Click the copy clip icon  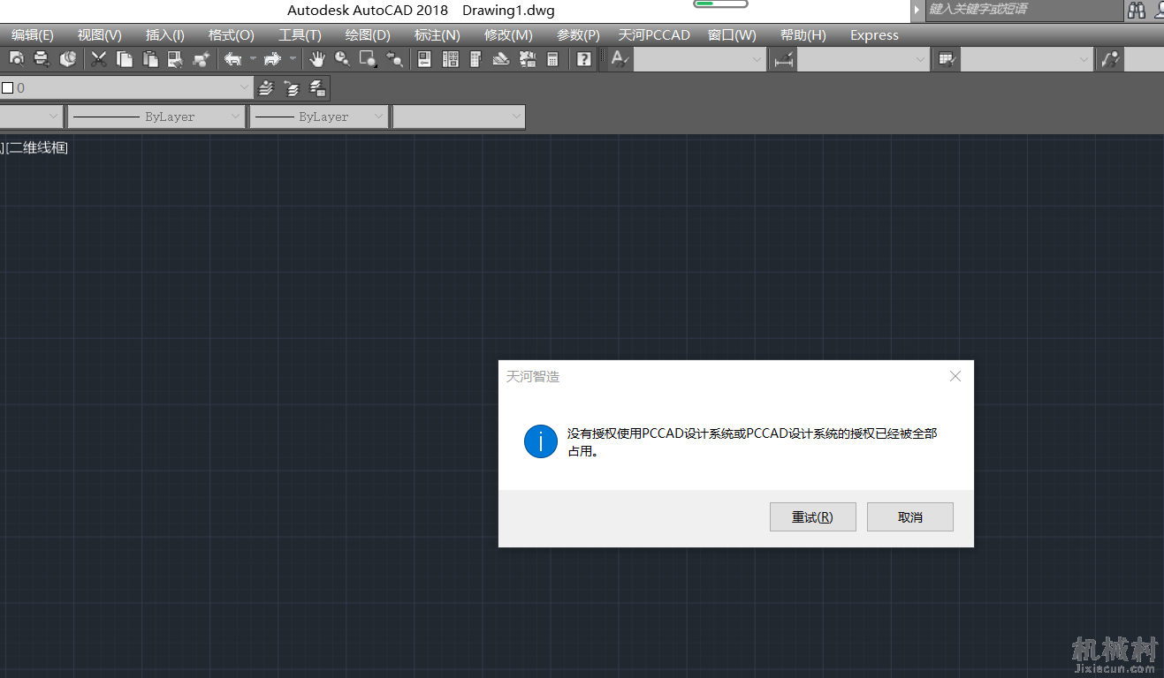click(125, 59)
